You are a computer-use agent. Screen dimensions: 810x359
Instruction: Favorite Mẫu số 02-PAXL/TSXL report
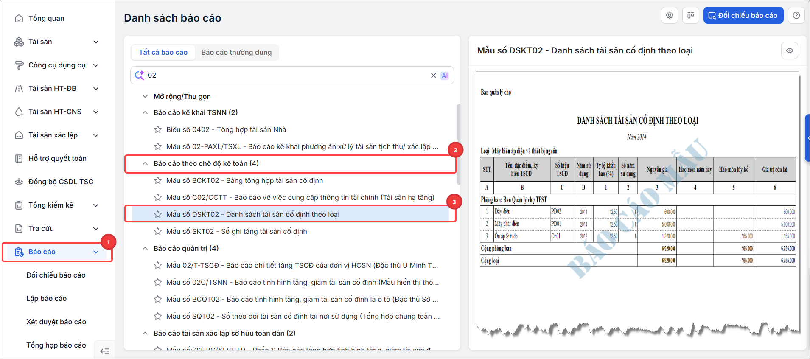158,146
